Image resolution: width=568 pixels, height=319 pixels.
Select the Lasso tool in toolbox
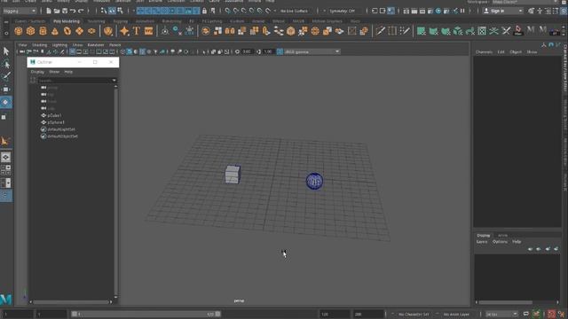point(6,65)
